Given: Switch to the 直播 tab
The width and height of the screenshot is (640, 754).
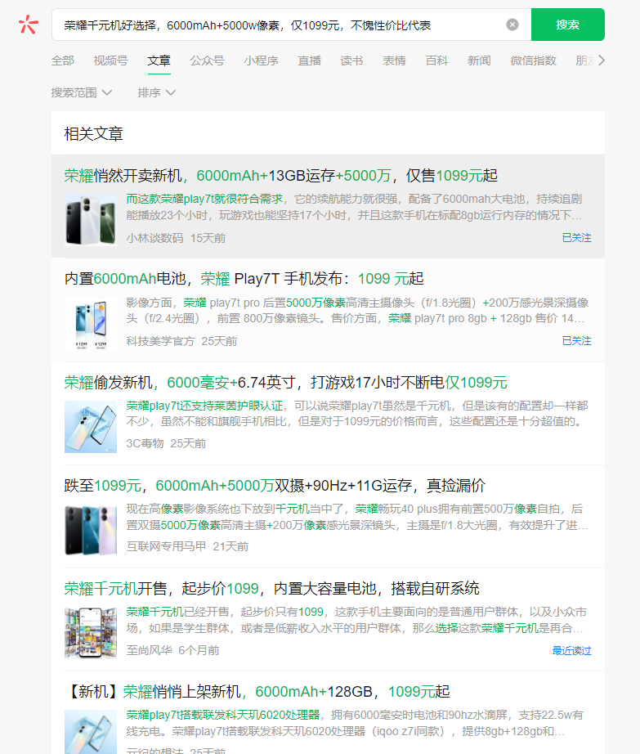Looking at the screenshot, I should coord(309,61).
